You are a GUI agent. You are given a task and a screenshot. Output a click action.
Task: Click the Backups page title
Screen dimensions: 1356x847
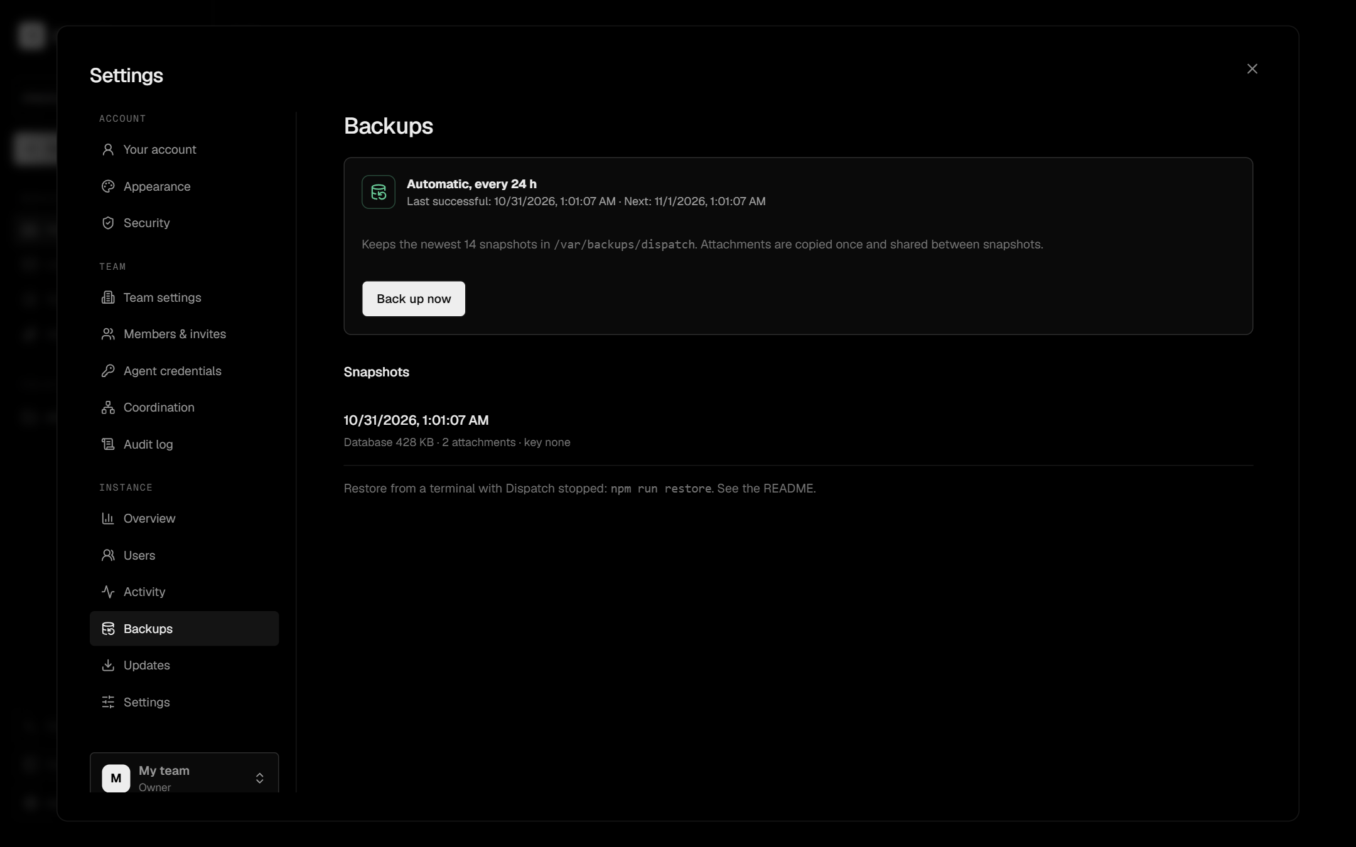click(389, 126)
